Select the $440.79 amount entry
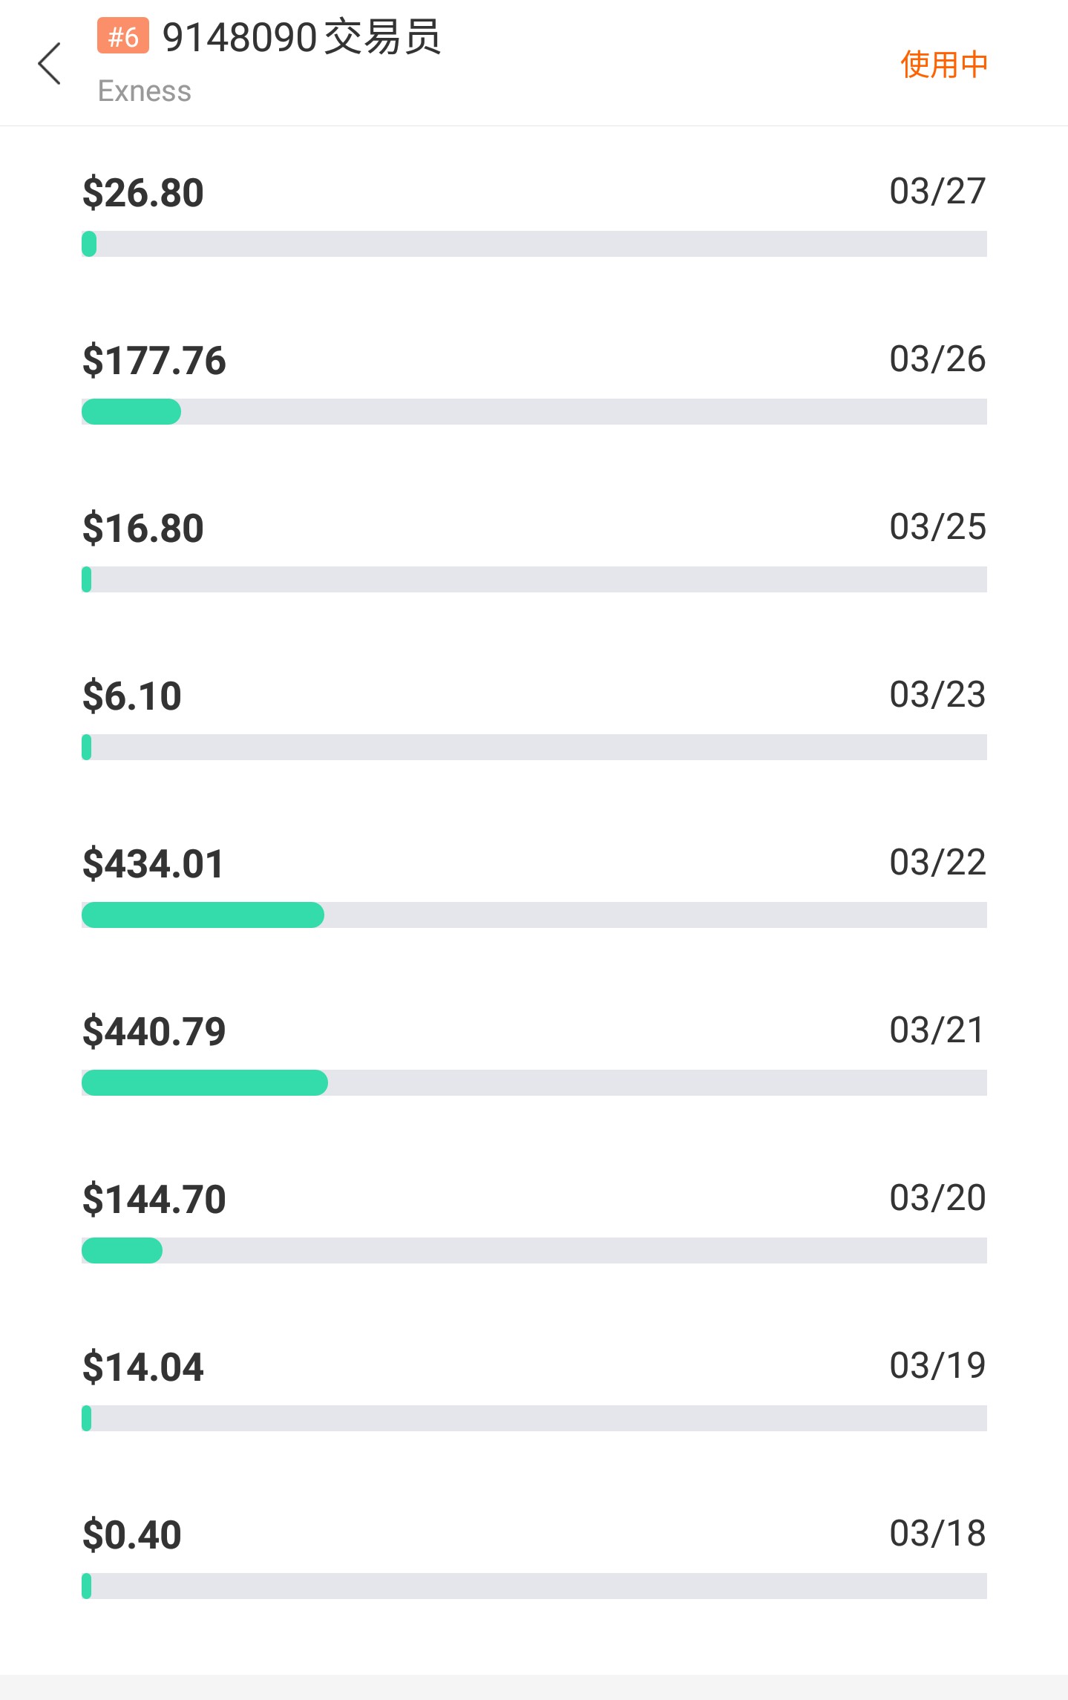Viewport: 1068px width, 1700px height. (x=154, y=1032)
